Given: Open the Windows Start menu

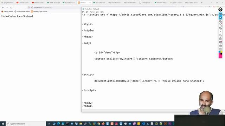Looking at the screenshot, I should tap(3, 124).
